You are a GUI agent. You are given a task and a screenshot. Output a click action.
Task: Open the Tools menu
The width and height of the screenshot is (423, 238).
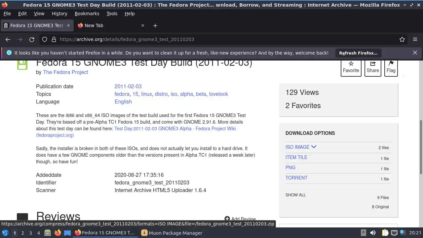tap(112, 14)
